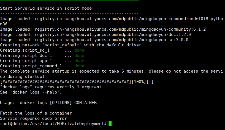Click the hash-mark progress bar

click(x=66, y=82)
